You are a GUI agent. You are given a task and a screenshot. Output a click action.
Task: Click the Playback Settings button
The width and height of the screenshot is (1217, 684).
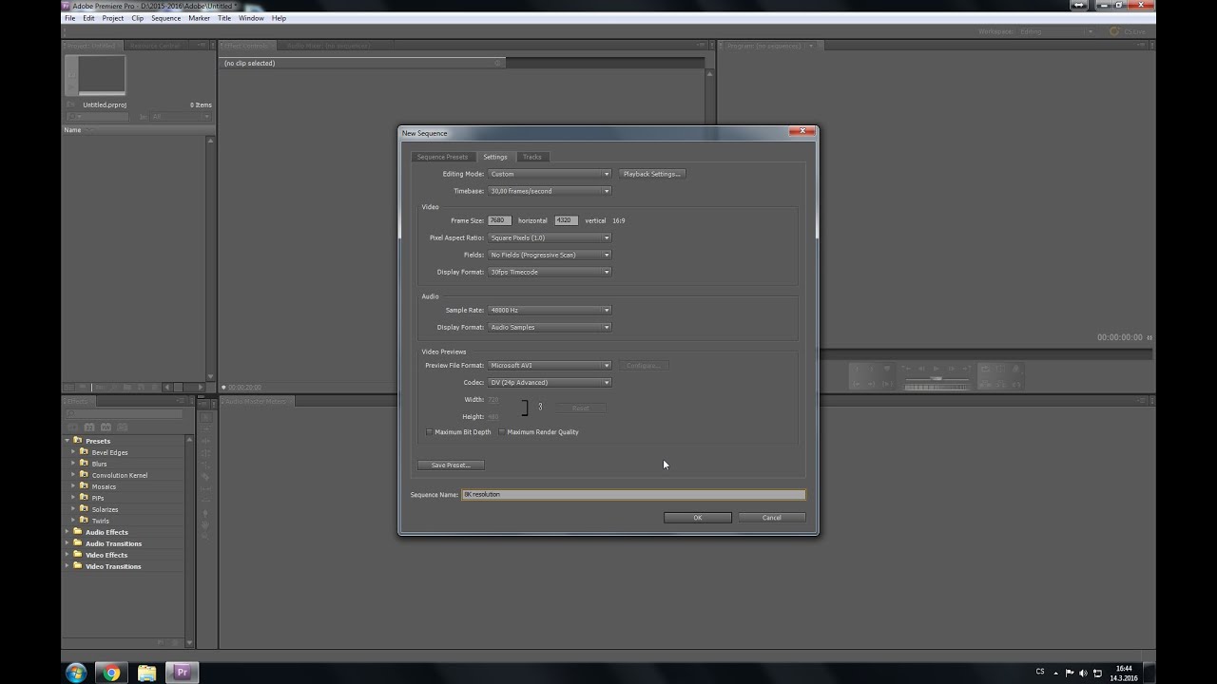coord(652,174)
